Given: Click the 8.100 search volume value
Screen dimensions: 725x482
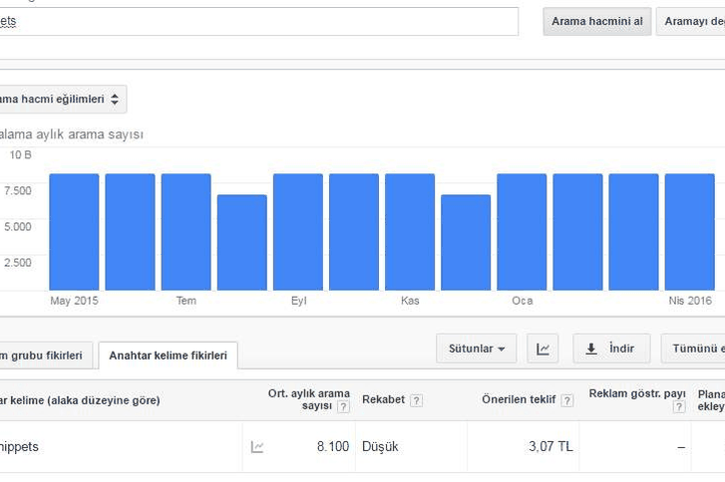Looking at the screenshot, I should (x=333, y=446).
